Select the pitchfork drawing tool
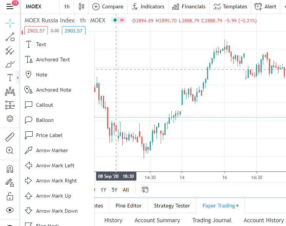Screen dimensions: 286x226 coord(10,51)
